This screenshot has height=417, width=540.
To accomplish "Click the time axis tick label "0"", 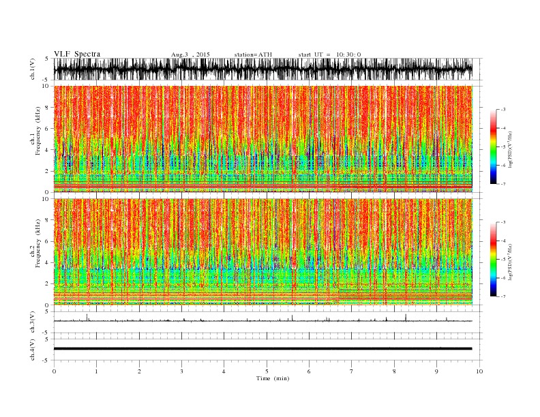I will [54, 371].
